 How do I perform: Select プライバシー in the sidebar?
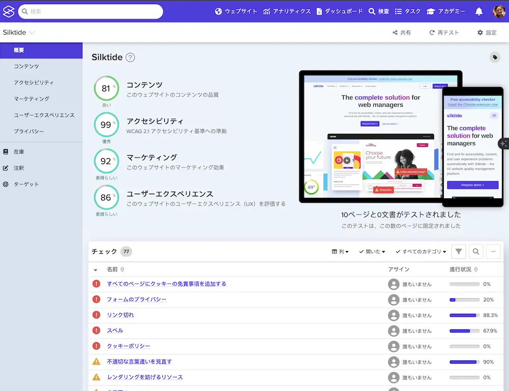click(x=41, y=131)
